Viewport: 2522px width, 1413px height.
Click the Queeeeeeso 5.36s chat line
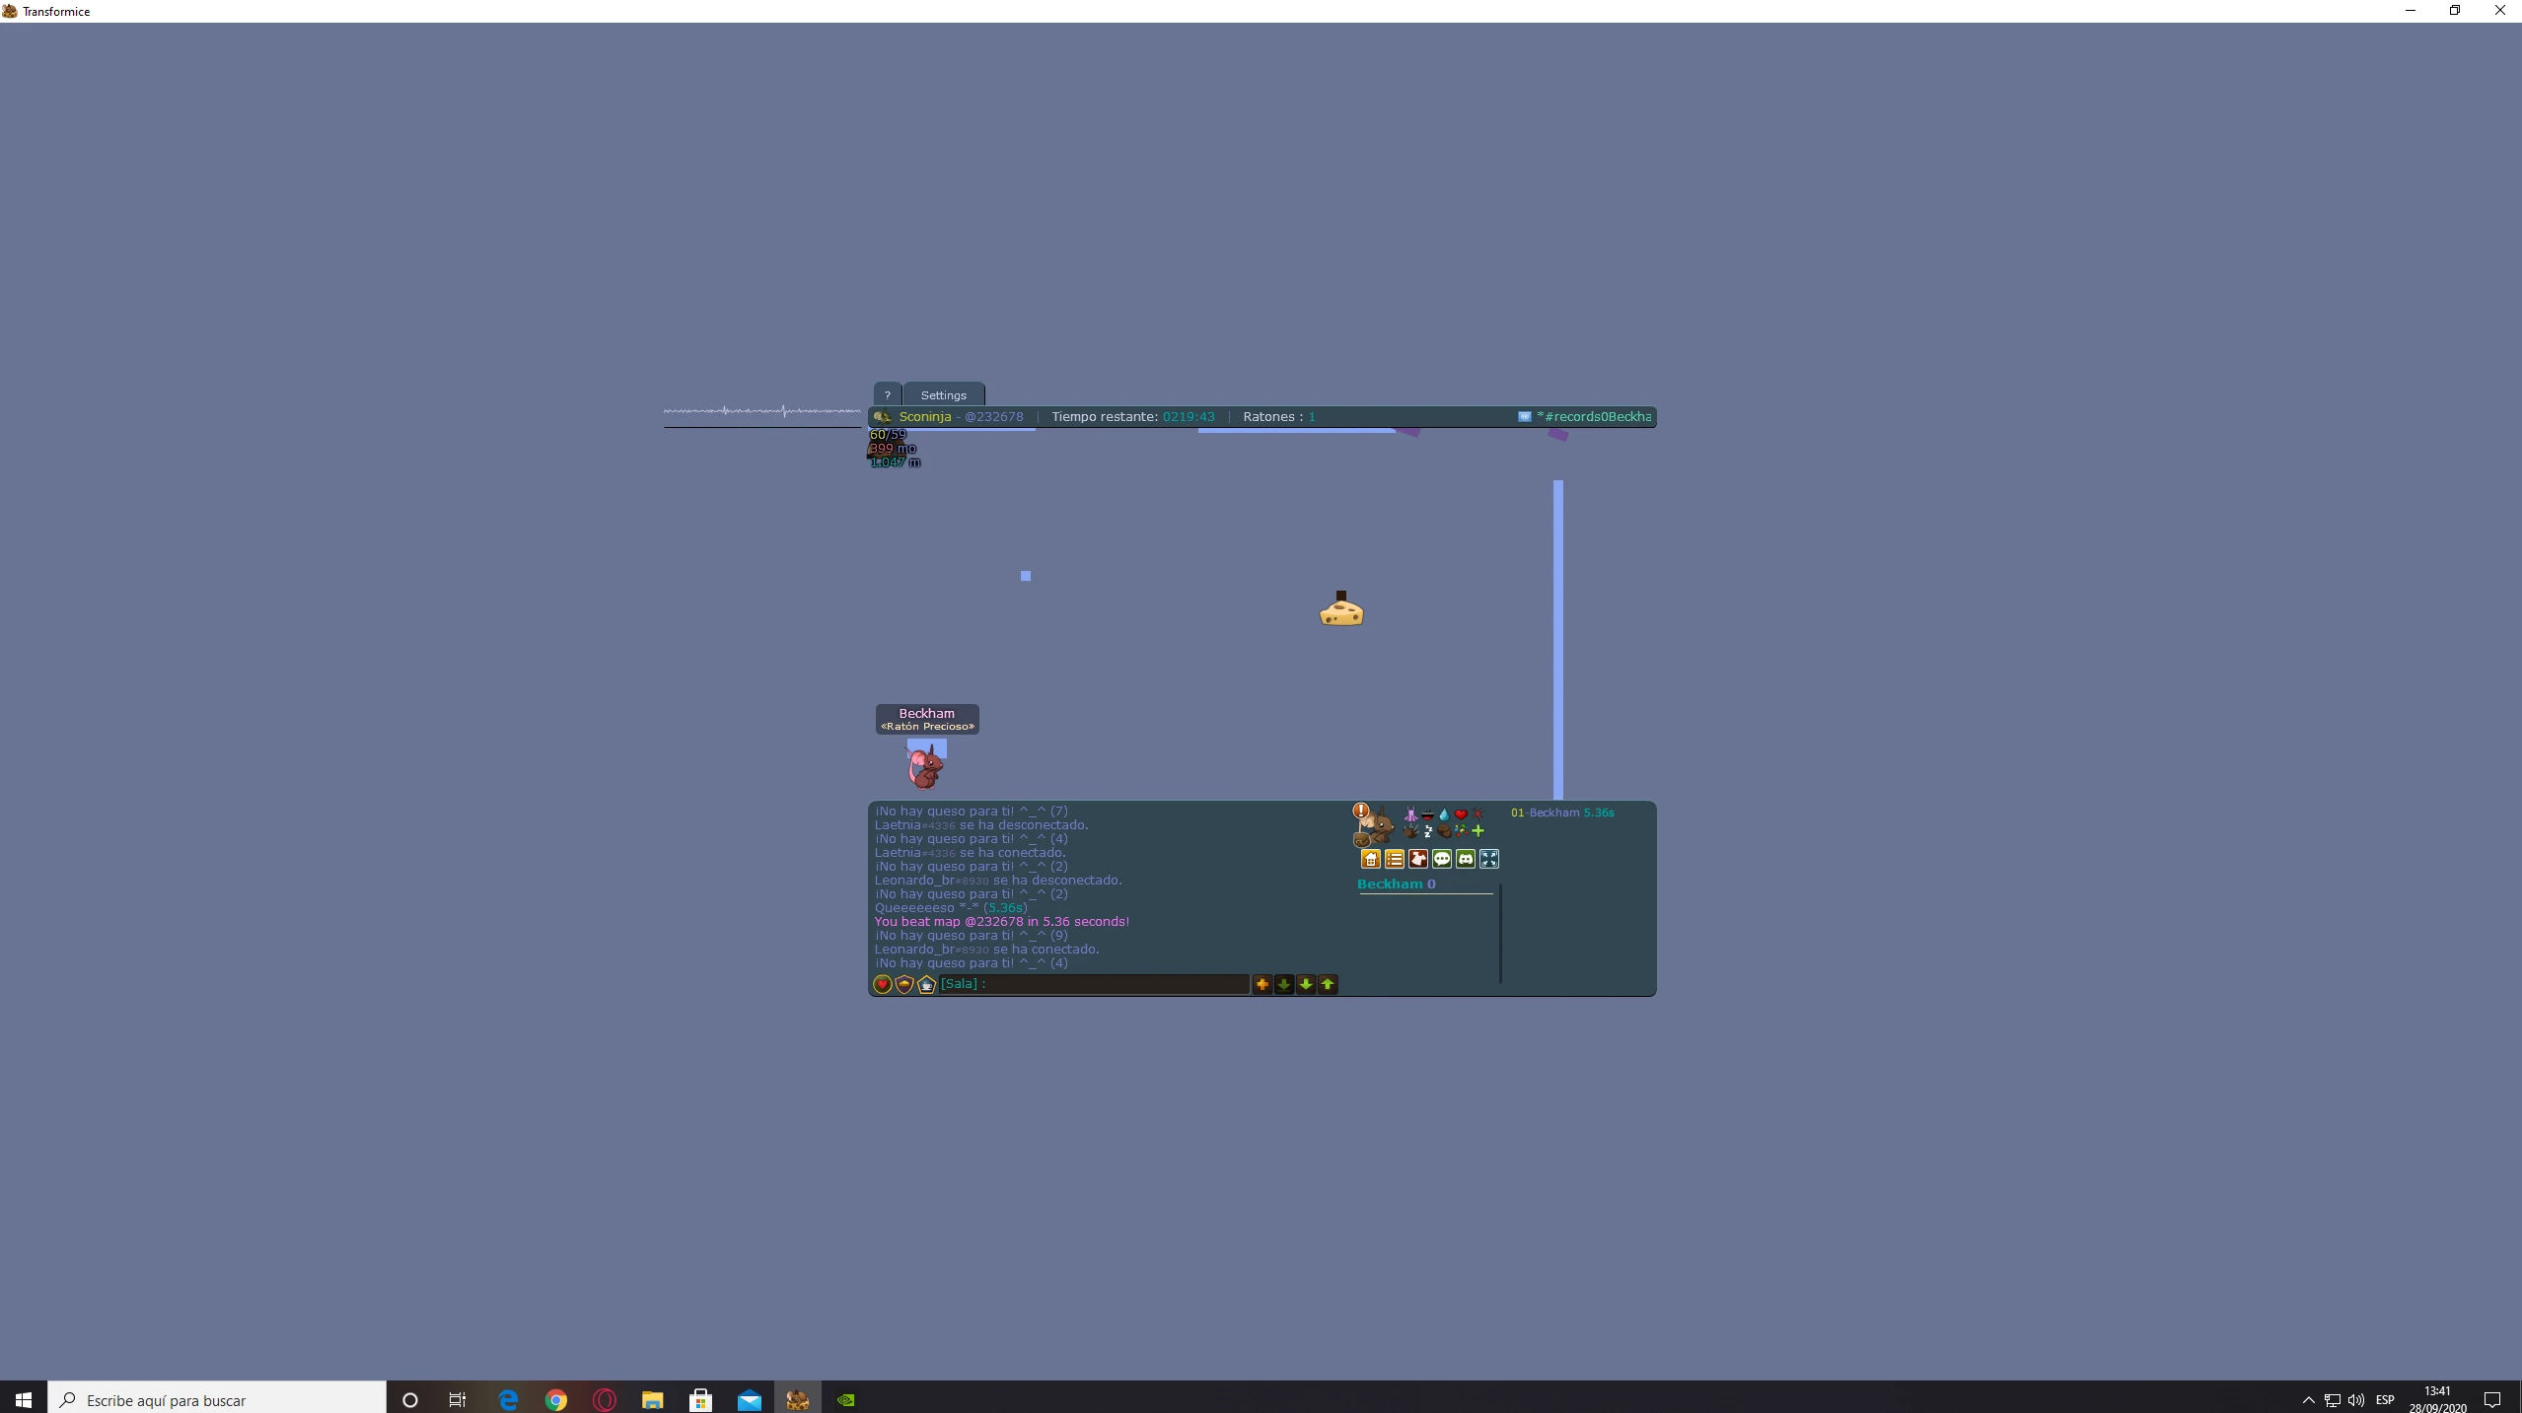951,907
